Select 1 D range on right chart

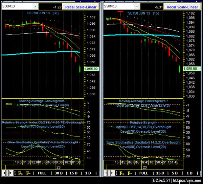click(x=189, y=173)
